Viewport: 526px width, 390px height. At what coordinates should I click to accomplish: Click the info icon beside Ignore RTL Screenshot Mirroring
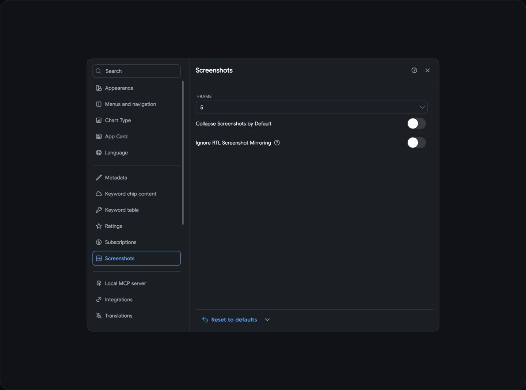click(x=277, y=143)
